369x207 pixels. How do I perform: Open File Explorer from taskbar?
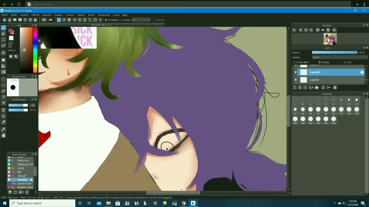[108, 203]
